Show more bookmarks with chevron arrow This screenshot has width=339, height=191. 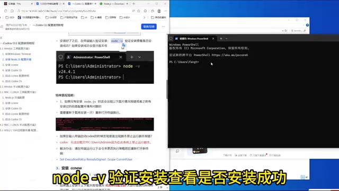click(144, 18)
